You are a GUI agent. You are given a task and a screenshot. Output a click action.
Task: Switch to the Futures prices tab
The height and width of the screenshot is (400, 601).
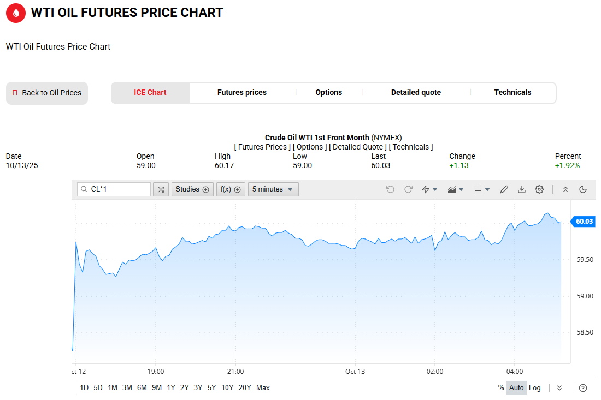pyautogui.click(x=242, y=93)
